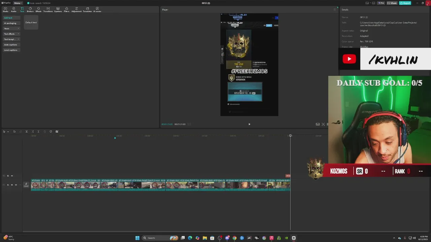Open the Templates panel

87,9
